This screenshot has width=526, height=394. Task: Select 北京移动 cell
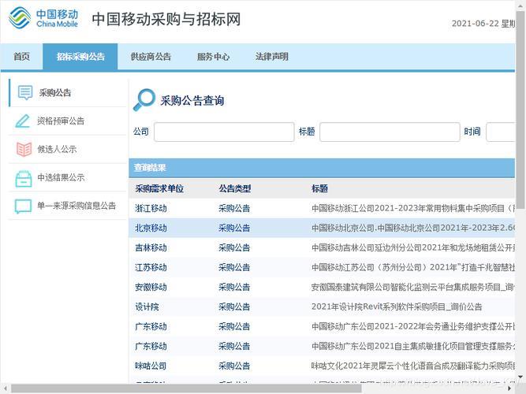tap(151, 228)
